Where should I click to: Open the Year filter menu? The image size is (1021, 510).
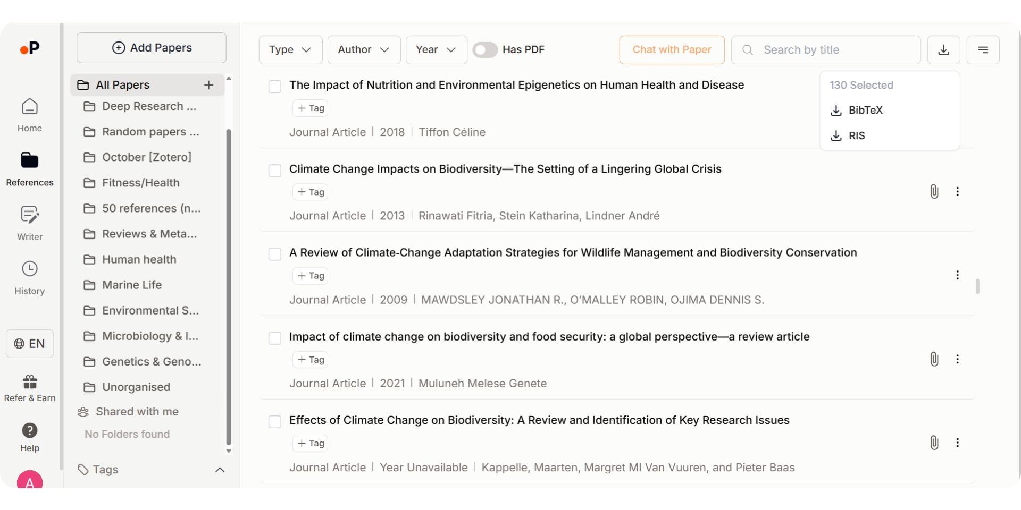[x=436, y=49]
